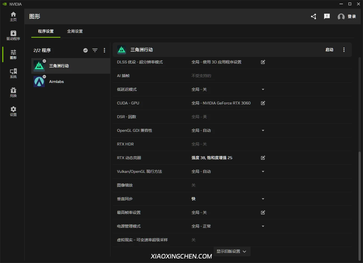Click the 启动 launch button
Screen dimensions: 363x263
329,50
